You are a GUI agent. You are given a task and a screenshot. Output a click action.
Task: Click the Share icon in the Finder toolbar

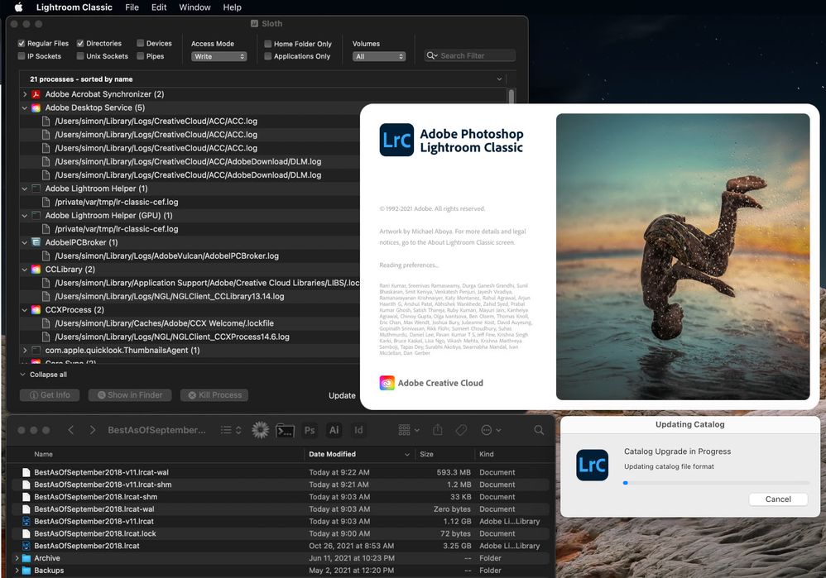click(x=438, y=430)
